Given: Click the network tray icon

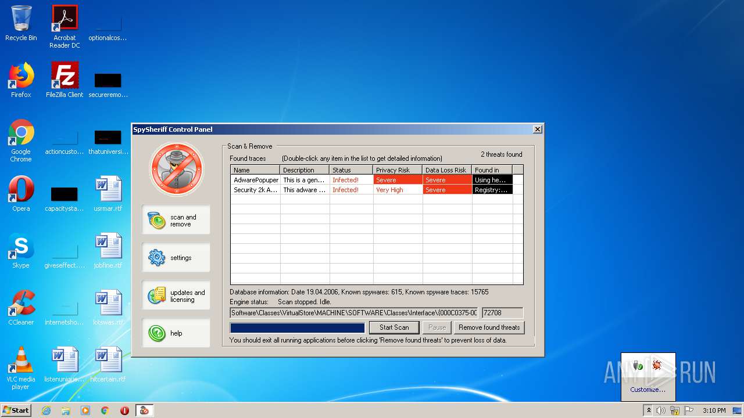Looking at the screenshot, I should pyautogui.click(x=675, y=410).
